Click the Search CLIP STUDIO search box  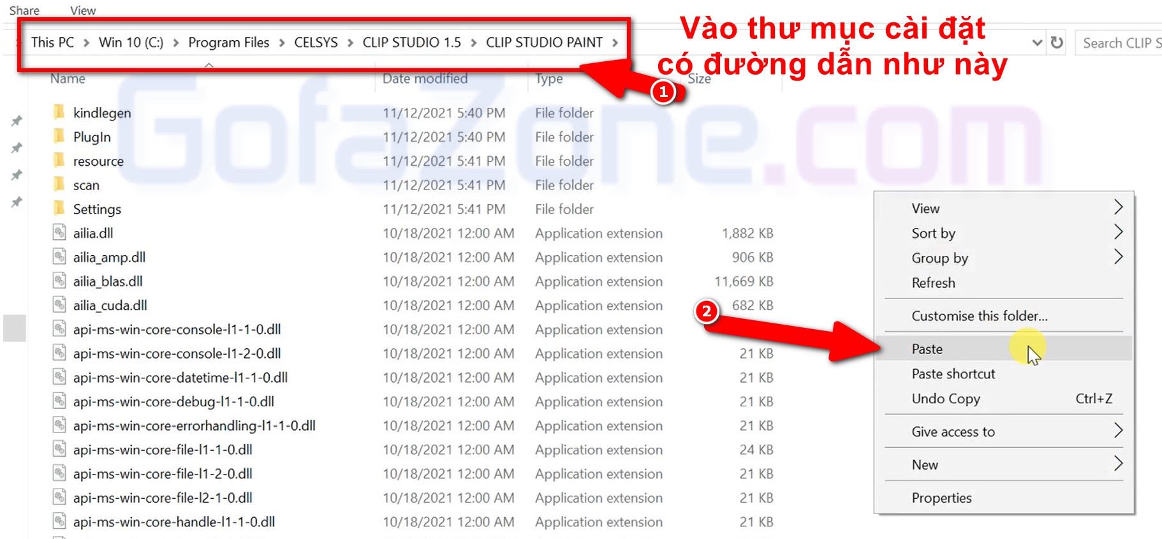(x=1120, y=43)
